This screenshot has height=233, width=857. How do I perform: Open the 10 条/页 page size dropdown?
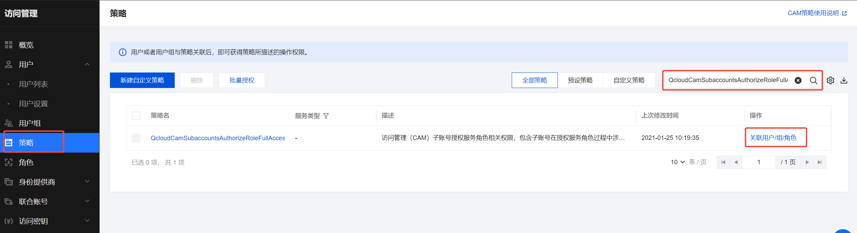pyautogui.click(x=677, y=162)
